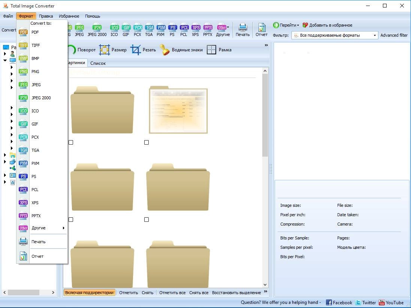Expand the Другие submenu in the Format menu

tap(42, 228)
